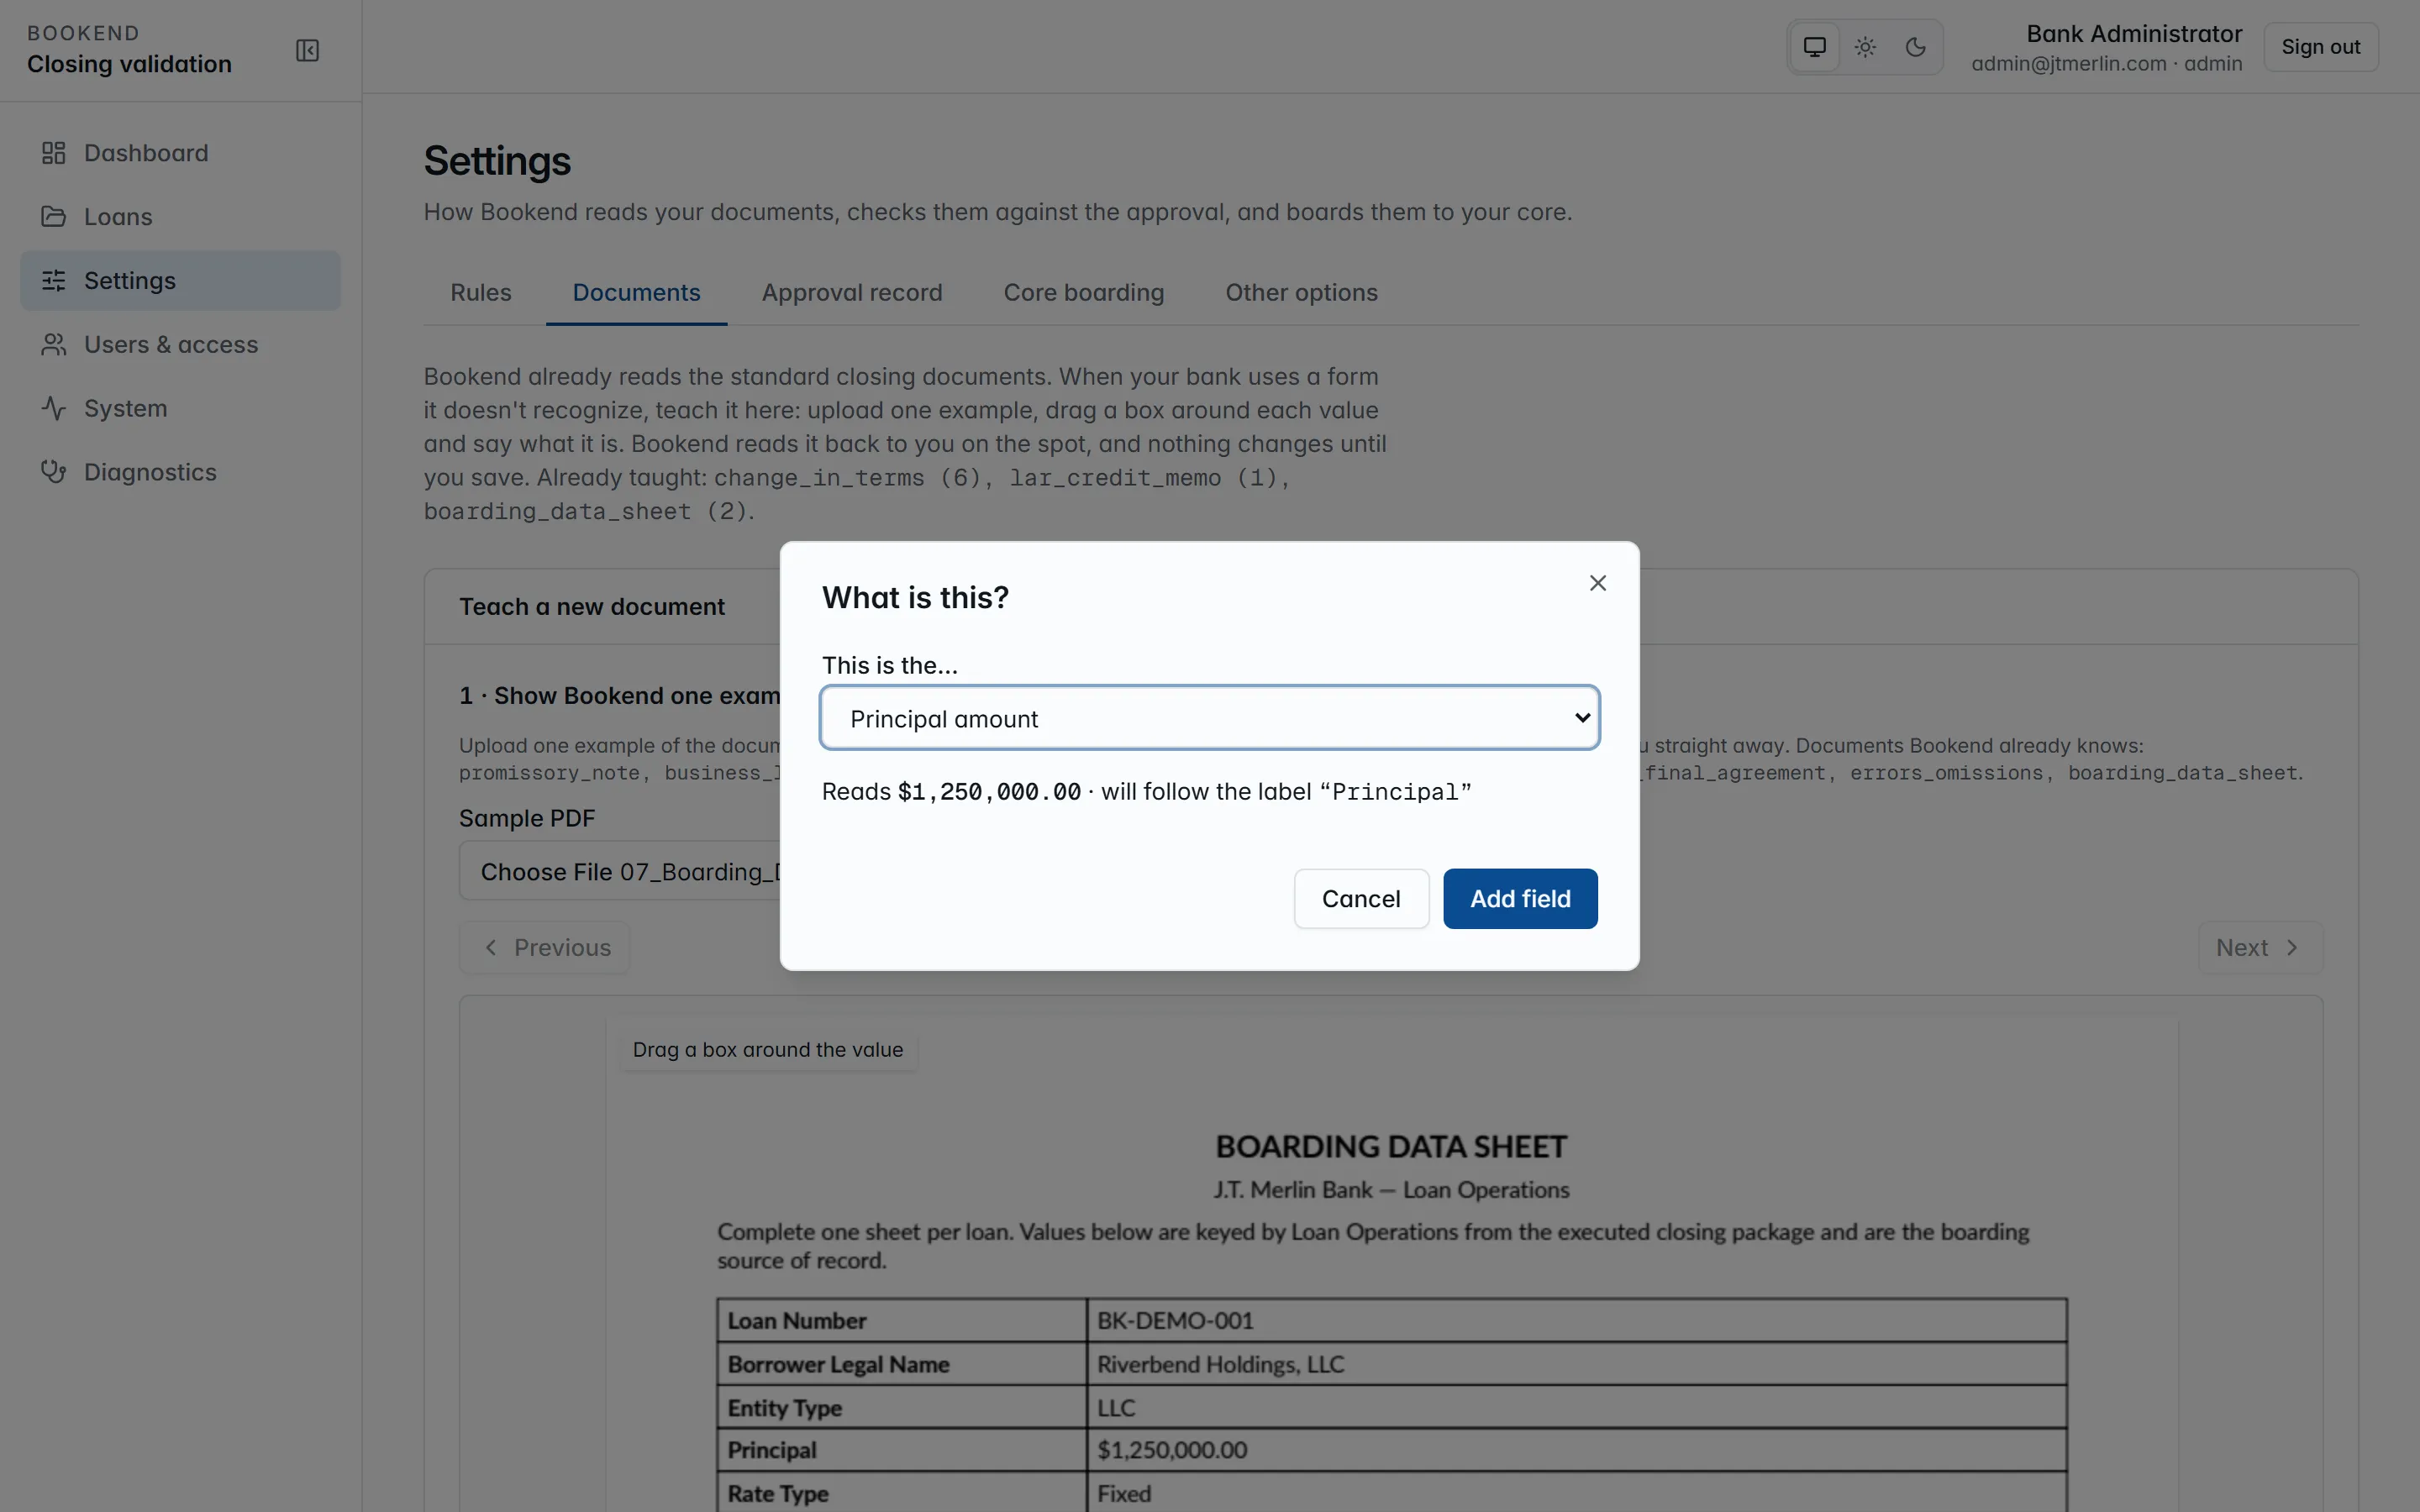The width and height of the screenshot is (2420, 1512).
Task: Click the Fixed rate type value
Action: pyautogui.click(x=1123, y=1493)
